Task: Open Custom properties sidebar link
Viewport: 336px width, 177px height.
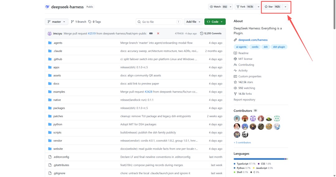Action: (x=250, y=76)
